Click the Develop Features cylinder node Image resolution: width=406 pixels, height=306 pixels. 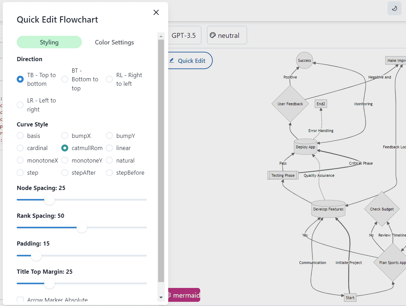[328, 209]
